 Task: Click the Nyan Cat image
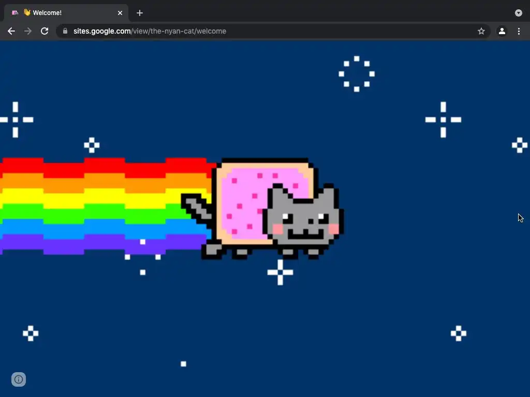[x=263, y=209]
